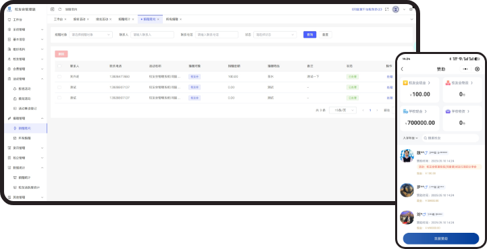Click the 基本信息 sidebar icon
The height and width of the screenshot is (249, 487).
coord(9,39)
